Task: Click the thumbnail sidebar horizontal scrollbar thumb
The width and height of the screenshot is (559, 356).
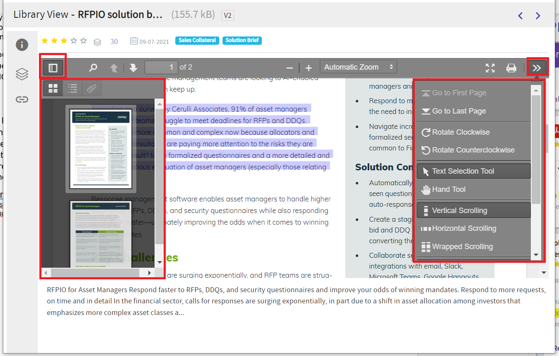Action: [x=95, y=273]
